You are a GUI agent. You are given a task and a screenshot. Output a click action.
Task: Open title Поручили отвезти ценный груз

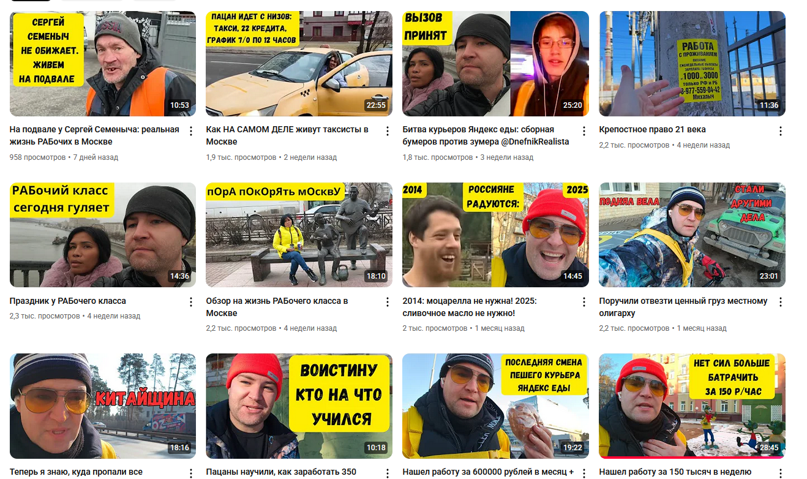[x=683, y=307]
